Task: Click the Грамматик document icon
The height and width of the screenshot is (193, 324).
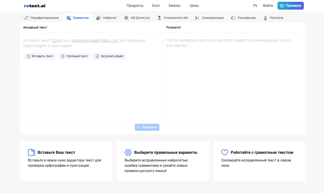Action: [x=69, y=18]
